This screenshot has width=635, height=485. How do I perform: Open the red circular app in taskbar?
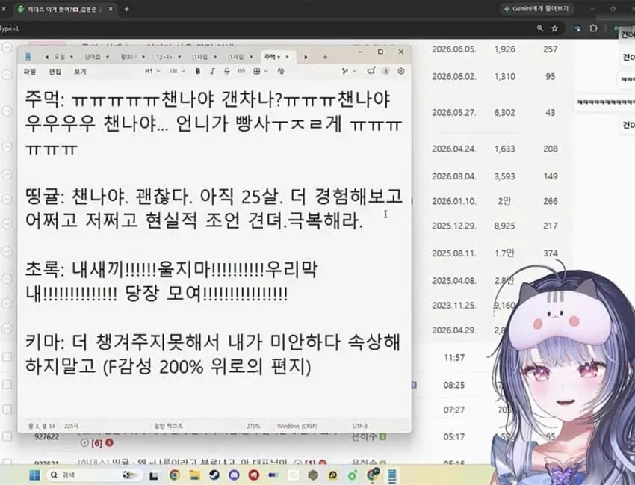click(254, 475)
